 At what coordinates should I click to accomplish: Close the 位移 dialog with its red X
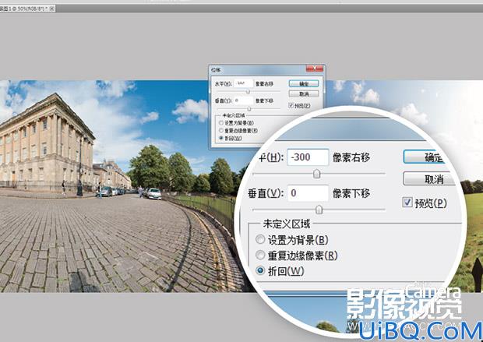pos(314,68)
